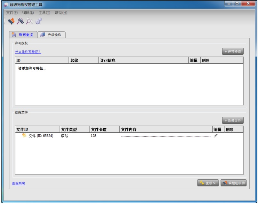Click the 编程超级狗 button
The height and width of the screenshot is (204, 258).
coord(233,183)
